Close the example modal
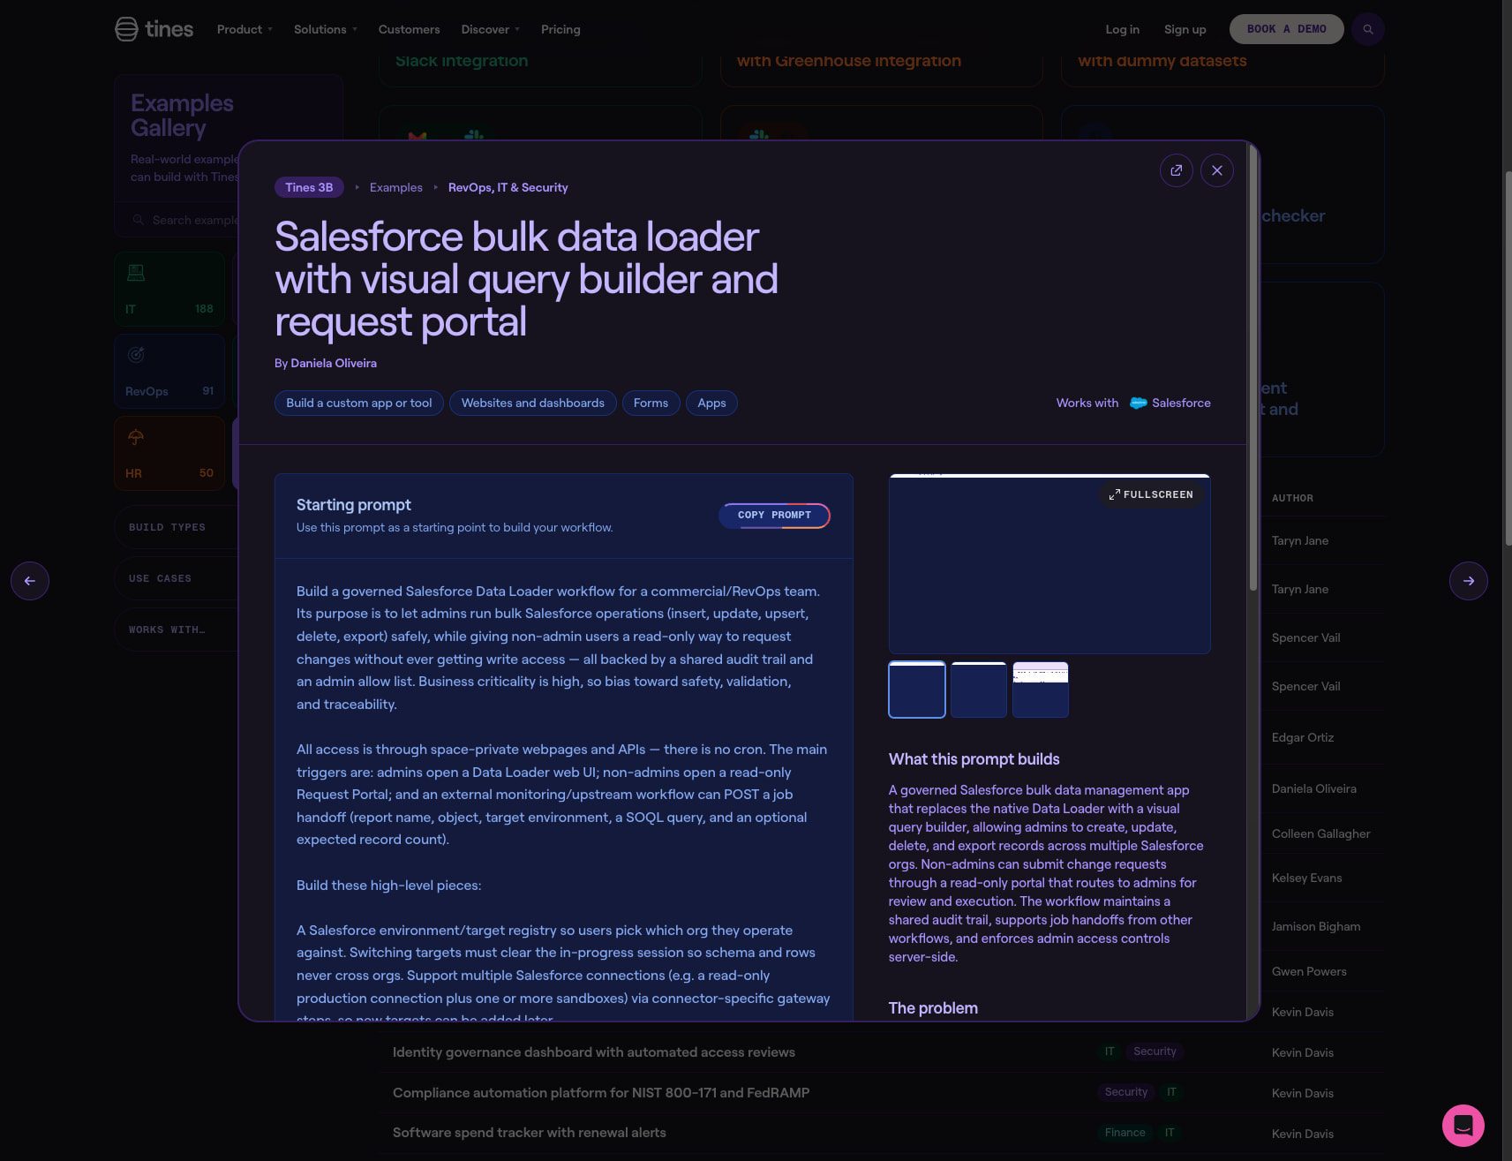The image size is (1512, 1161). click(1217, 170)
